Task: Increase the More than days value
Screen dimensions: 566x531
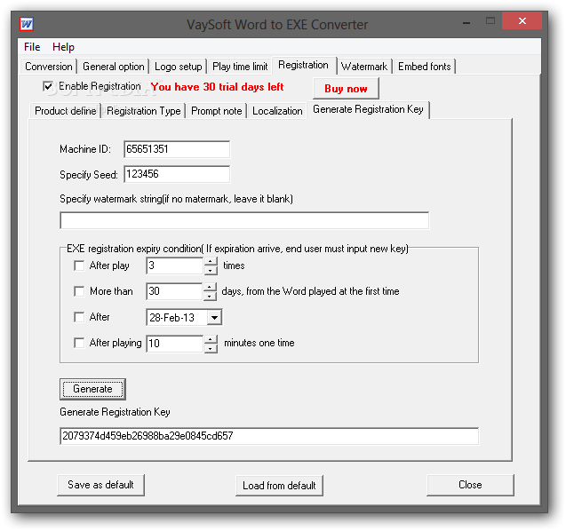Action: pyautogui.click(x=210, y=287)
